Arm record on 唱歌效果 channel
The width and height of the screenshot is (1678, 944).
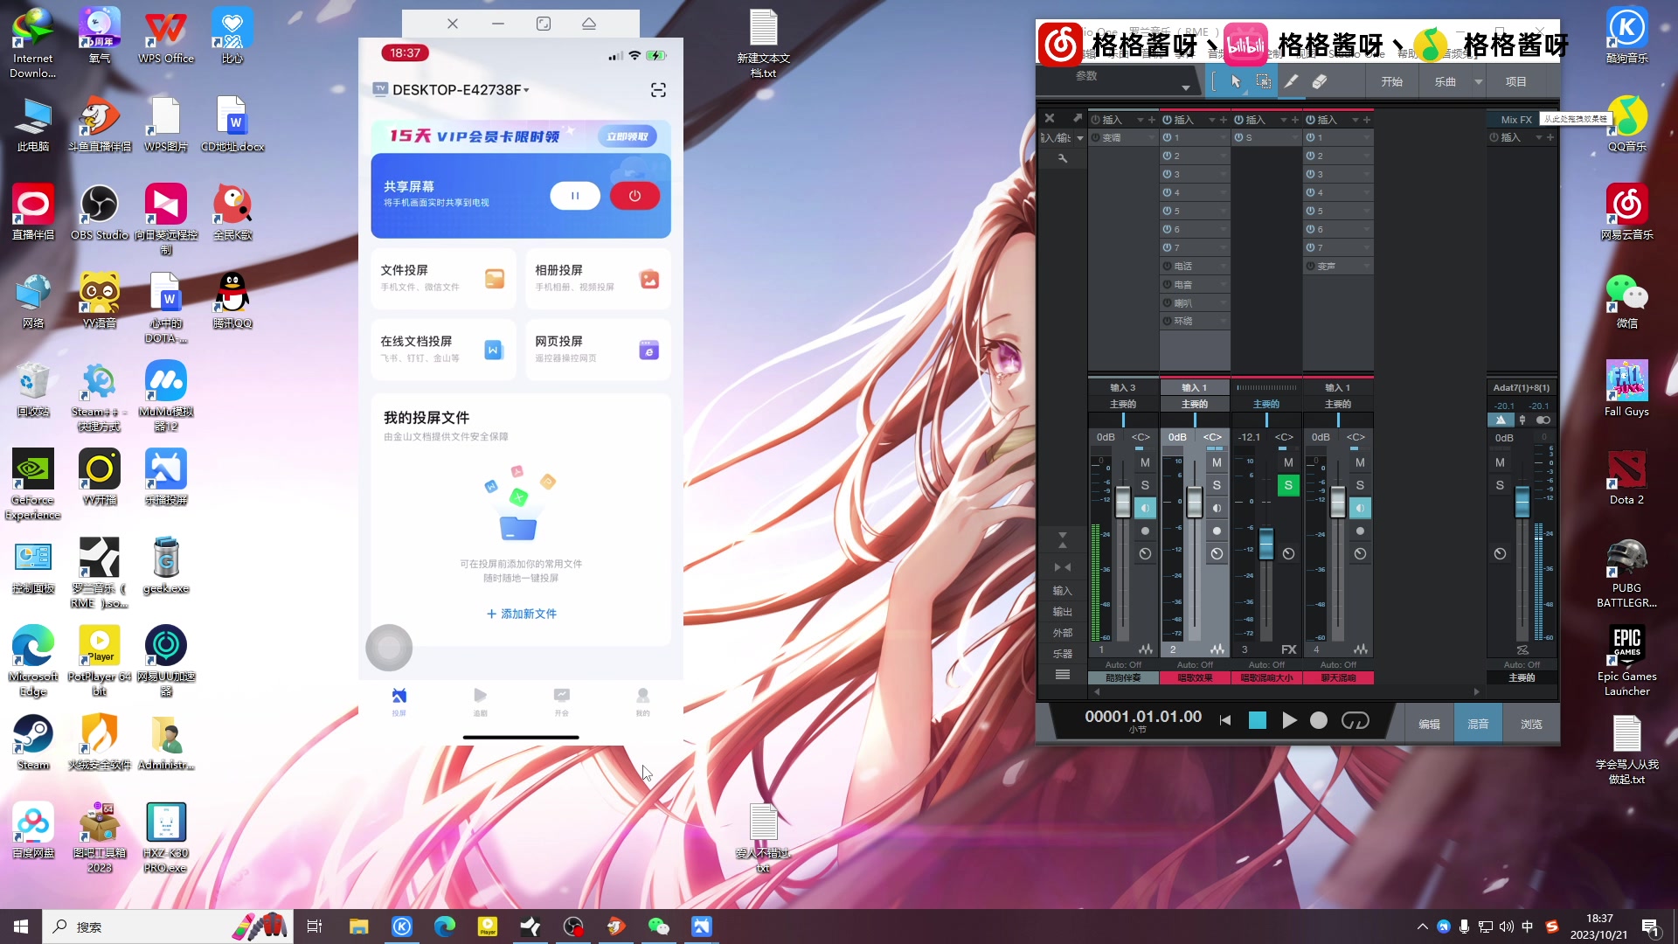click(1217, 531)
